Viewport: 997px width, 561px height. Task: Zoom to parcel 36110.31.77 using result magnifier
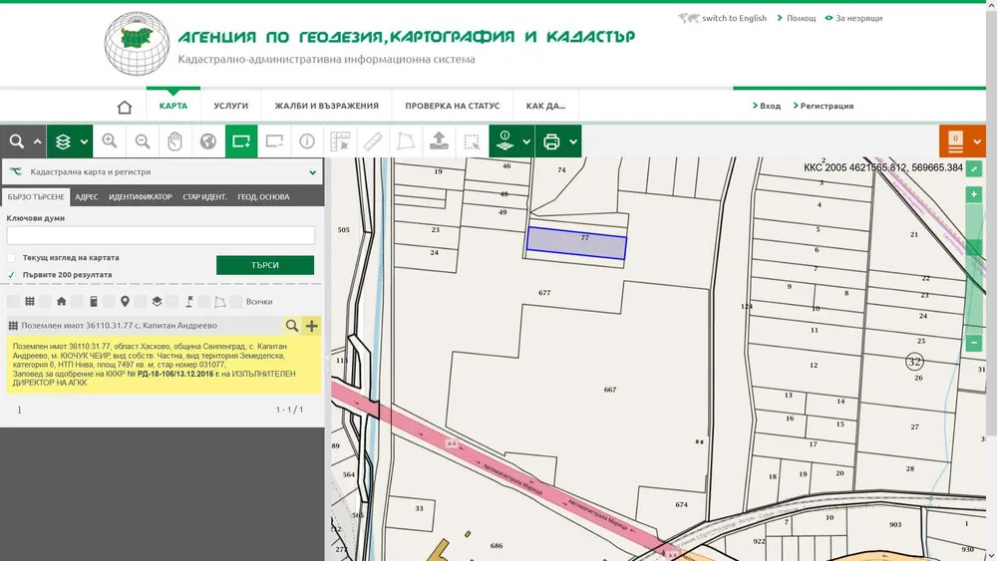291,326
